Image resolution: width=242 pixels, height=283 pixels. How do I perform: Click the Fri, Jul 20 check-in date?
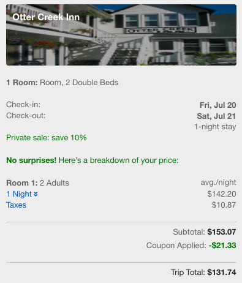point(217,105)
